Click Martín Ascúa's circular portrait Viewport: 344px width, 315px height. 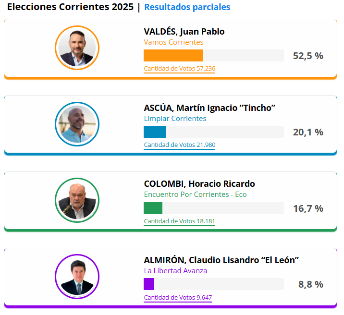(77, 124)
